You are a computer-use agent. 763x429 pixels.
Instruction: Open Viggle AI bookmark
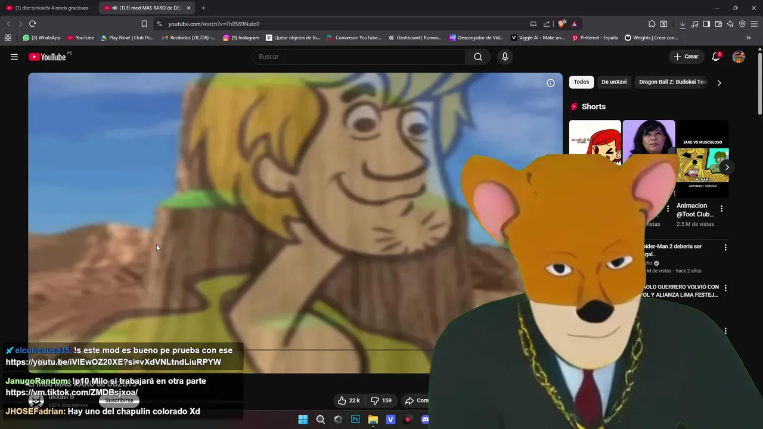tap(538, 38)
